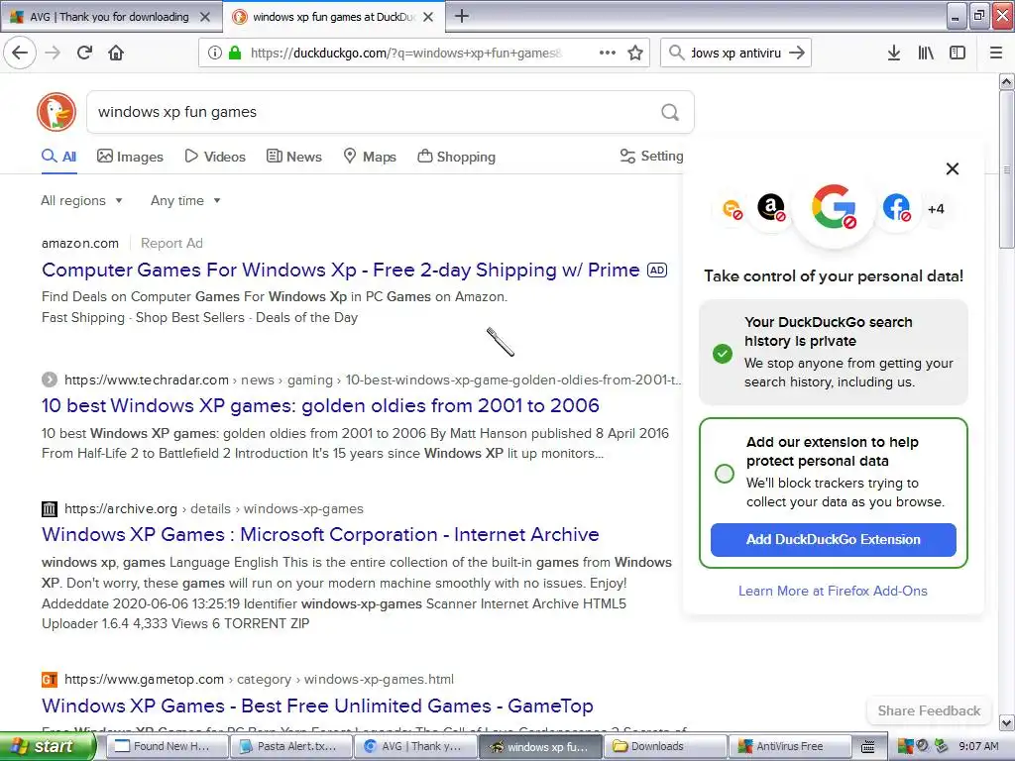Click the green padlock security icon
The height and width of the screenshot is (761, 1015).
click(235, 53)
